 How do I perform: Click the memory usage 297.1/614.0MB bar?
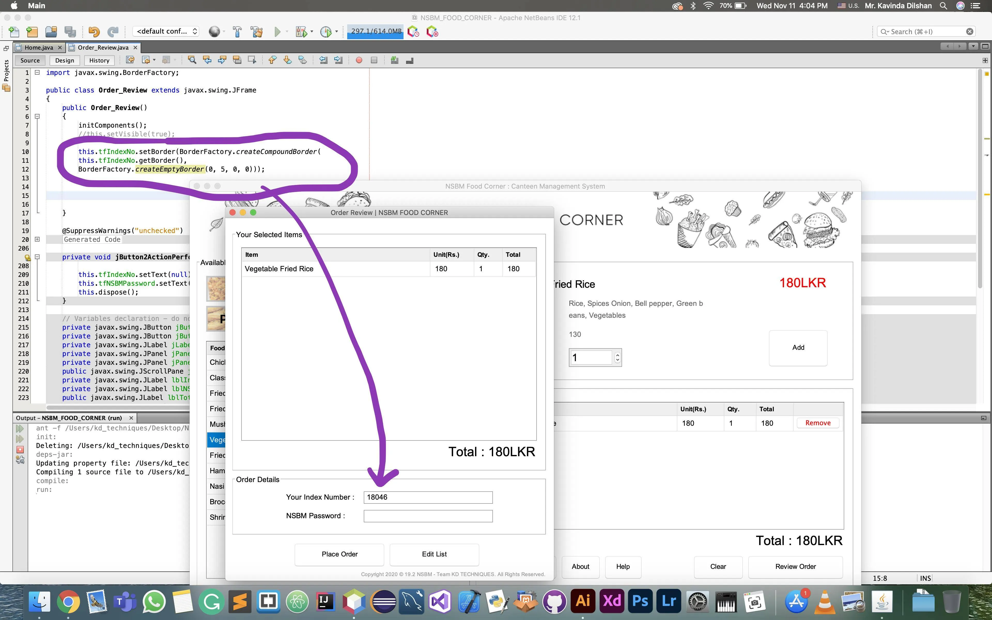coord(375,32)
